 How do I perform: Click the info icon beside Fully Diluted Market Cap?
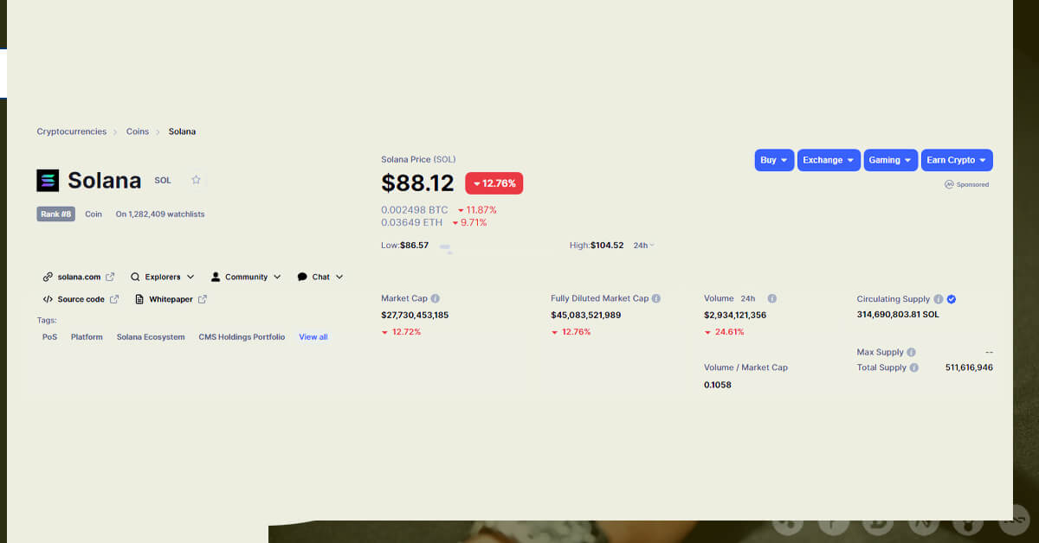(x=656, y=298)
